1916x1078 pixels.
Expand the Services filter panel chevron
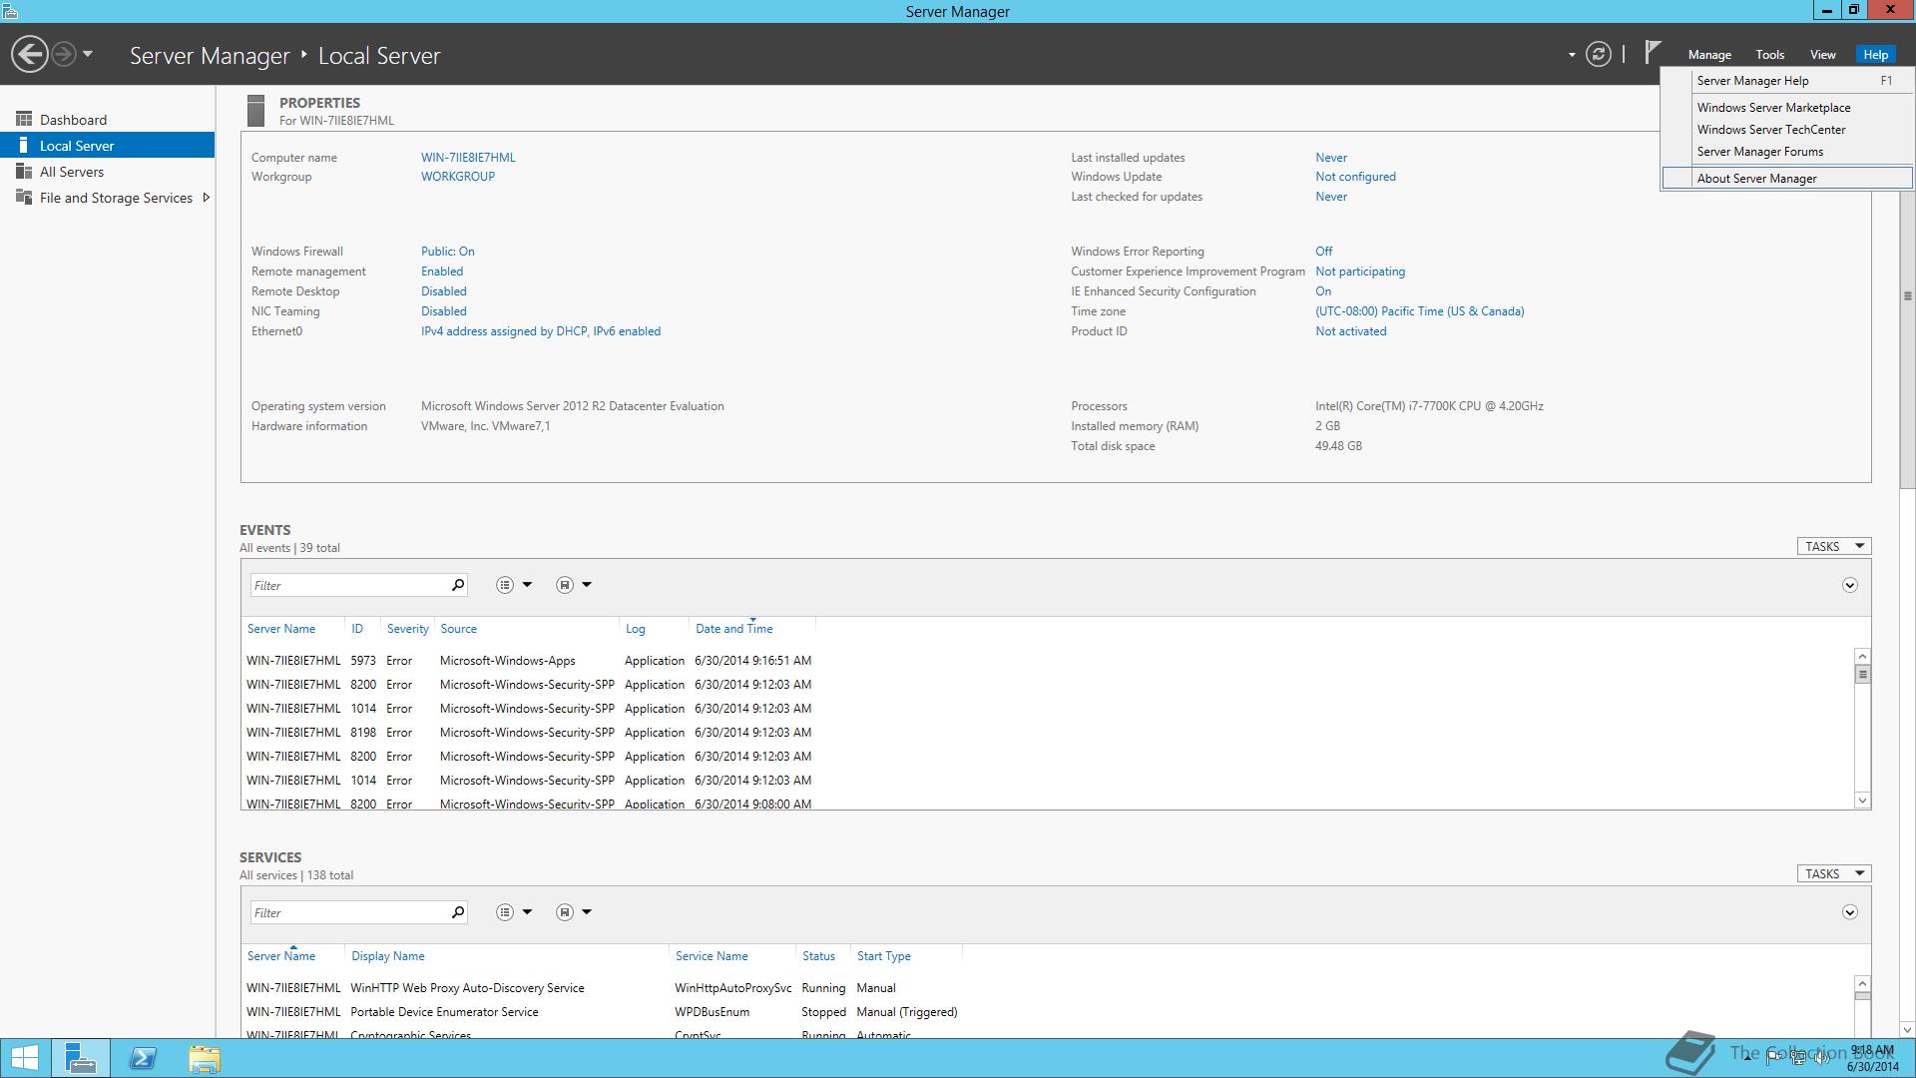tap(1849, 912)
